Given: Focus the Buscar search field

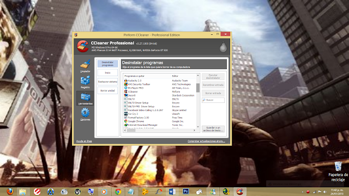Looking at the screenshot, I should [213, 100].
